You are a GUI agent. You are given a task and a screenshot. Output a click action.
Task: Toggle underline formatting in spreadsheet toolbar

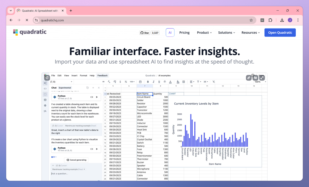pos(159,82)
